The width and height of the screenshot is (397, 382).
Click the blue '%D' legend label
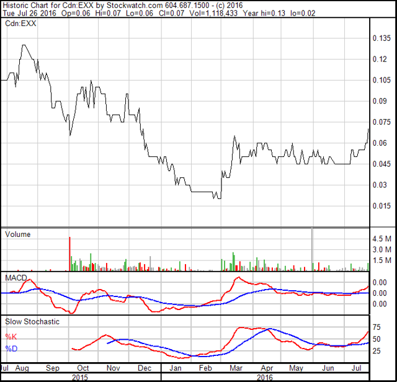pos(11,349)
